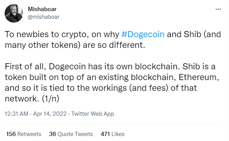Click the Mishaboar profile avatar photo

14,13
